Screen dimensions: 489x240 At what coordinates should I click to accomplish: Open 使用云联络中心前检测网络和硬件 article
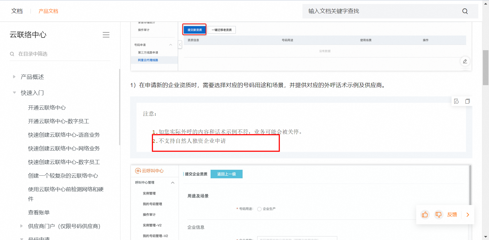pos(66,194)
